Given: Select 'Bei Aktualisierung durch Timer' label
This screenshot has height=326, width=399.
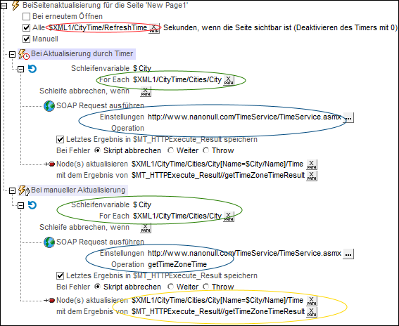Looking at the screenshot, I should 82,53.
